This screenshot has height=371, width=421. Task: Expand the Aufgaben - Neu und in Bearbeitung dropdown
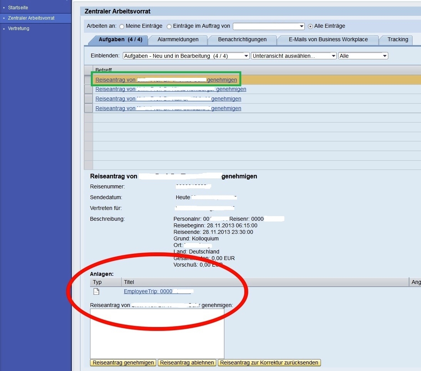(x=246, y=56)
